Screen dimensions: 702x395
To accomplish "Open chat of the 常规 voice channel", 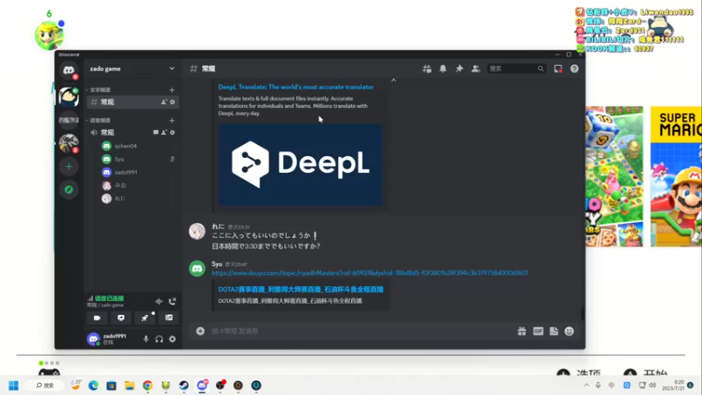I will (x=155, y=133).
